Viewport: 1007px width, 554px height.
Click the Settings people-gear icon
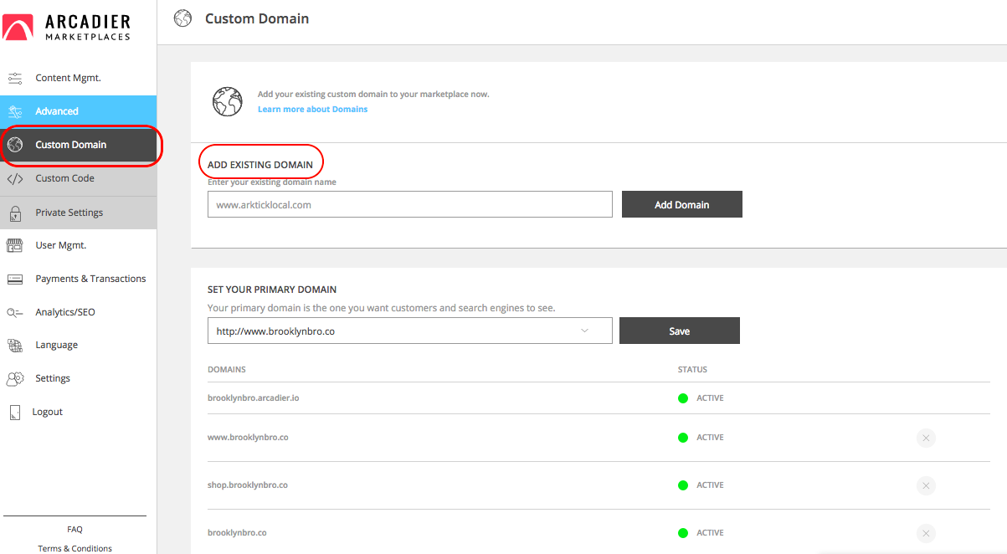[x=15, y=378]
